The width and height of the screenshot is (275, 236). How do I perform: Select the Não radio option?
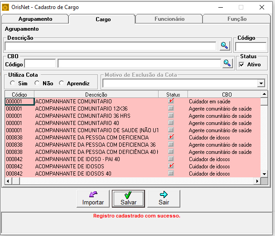click(37, 83)
